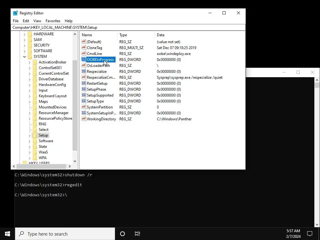Click the DriverDatabase folder icon
Image resolution: width=320 pixels, height=240 pixels.
tap(35, 79)
